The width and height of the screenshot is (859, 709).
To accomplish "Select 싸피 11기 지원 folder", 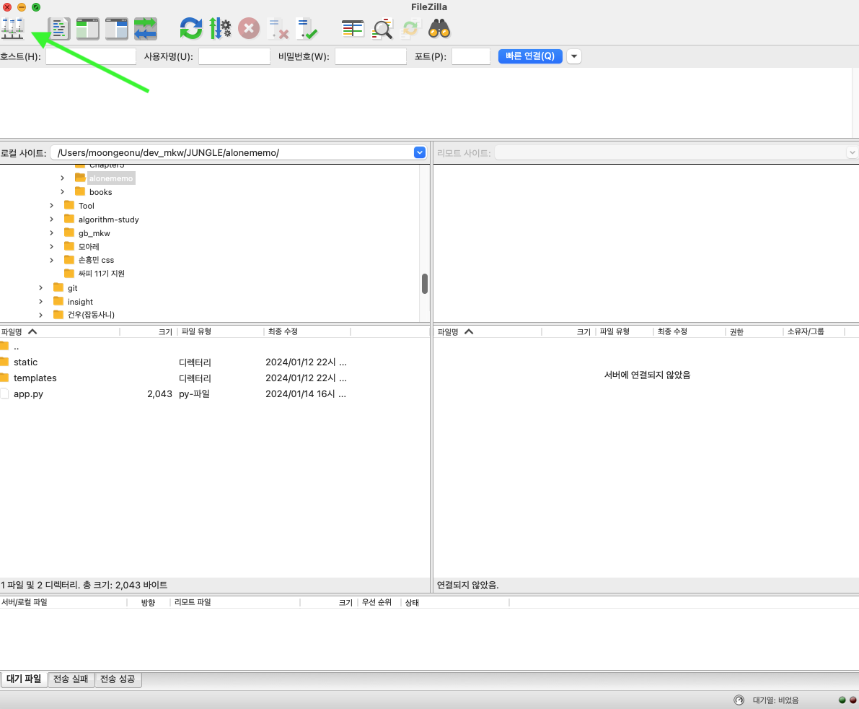I will tap(102, 274).
